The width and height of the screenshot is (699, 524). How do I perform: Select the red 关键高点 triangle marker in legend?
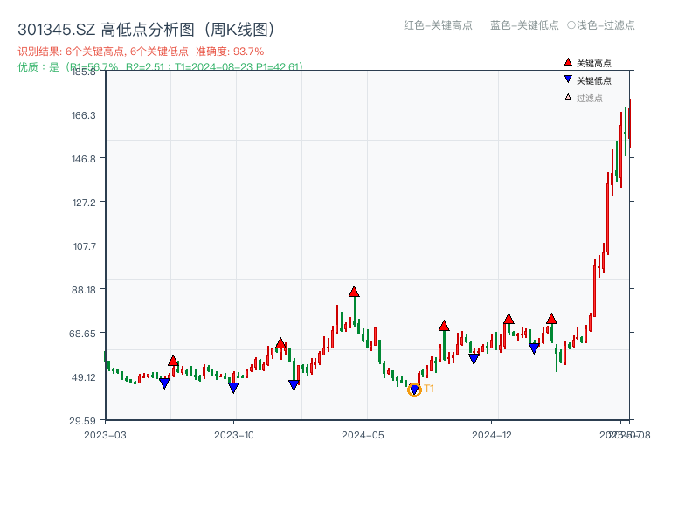click(x=566, y=62)
